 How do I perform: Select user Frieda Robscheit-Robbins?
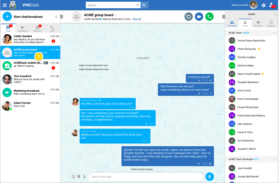tap(251, 116)
